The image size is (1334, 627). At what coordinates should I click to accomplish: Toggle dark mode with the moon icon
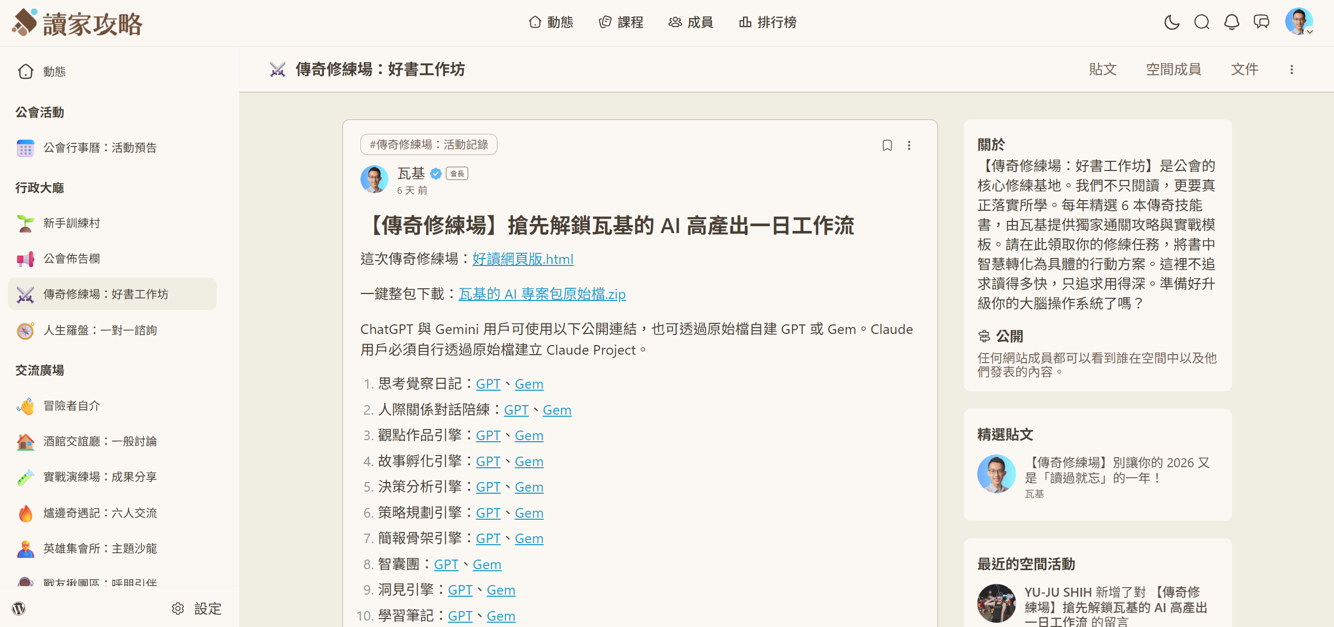coord(1172,22)
